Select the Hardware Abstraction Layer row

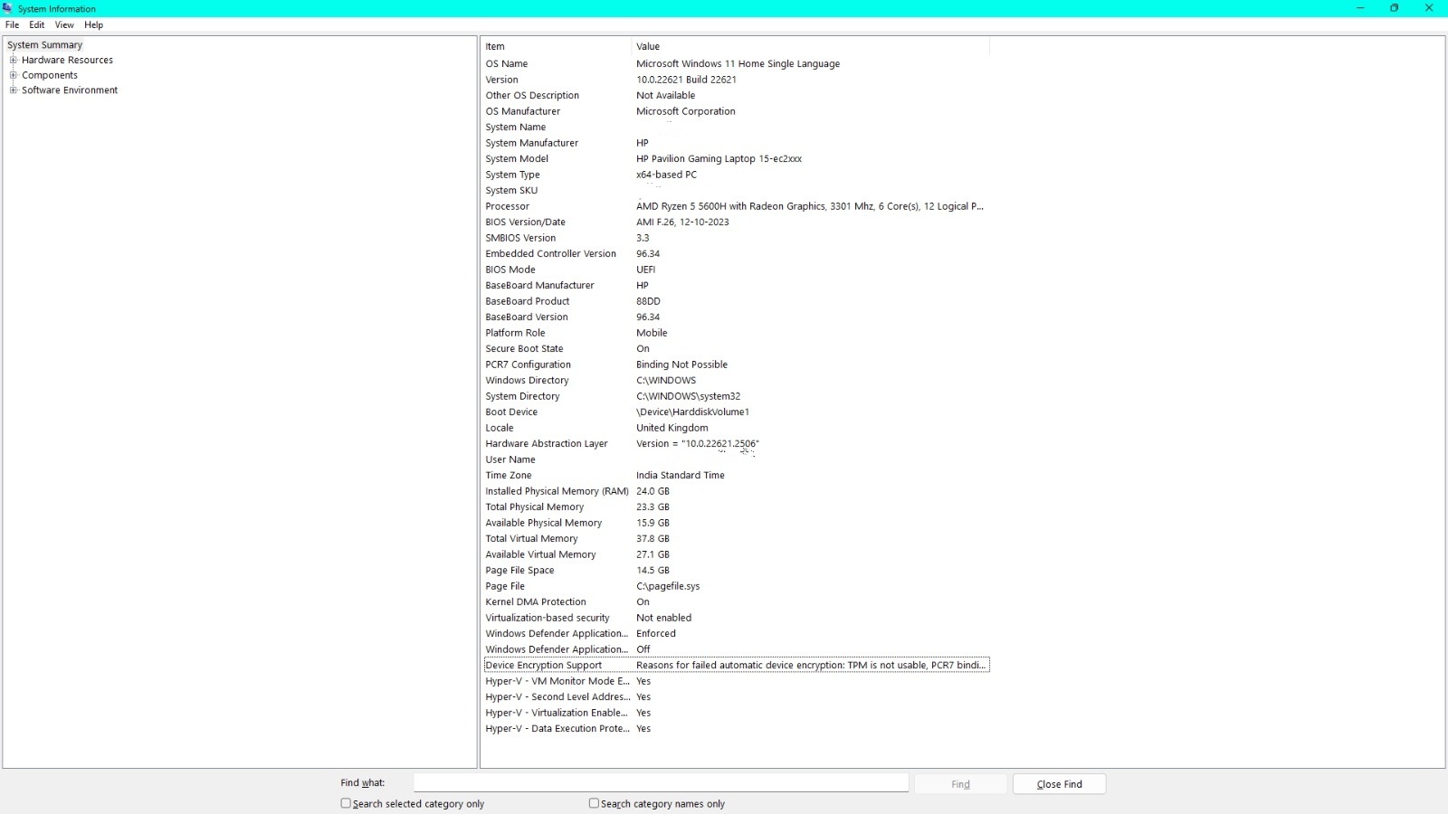736,443
